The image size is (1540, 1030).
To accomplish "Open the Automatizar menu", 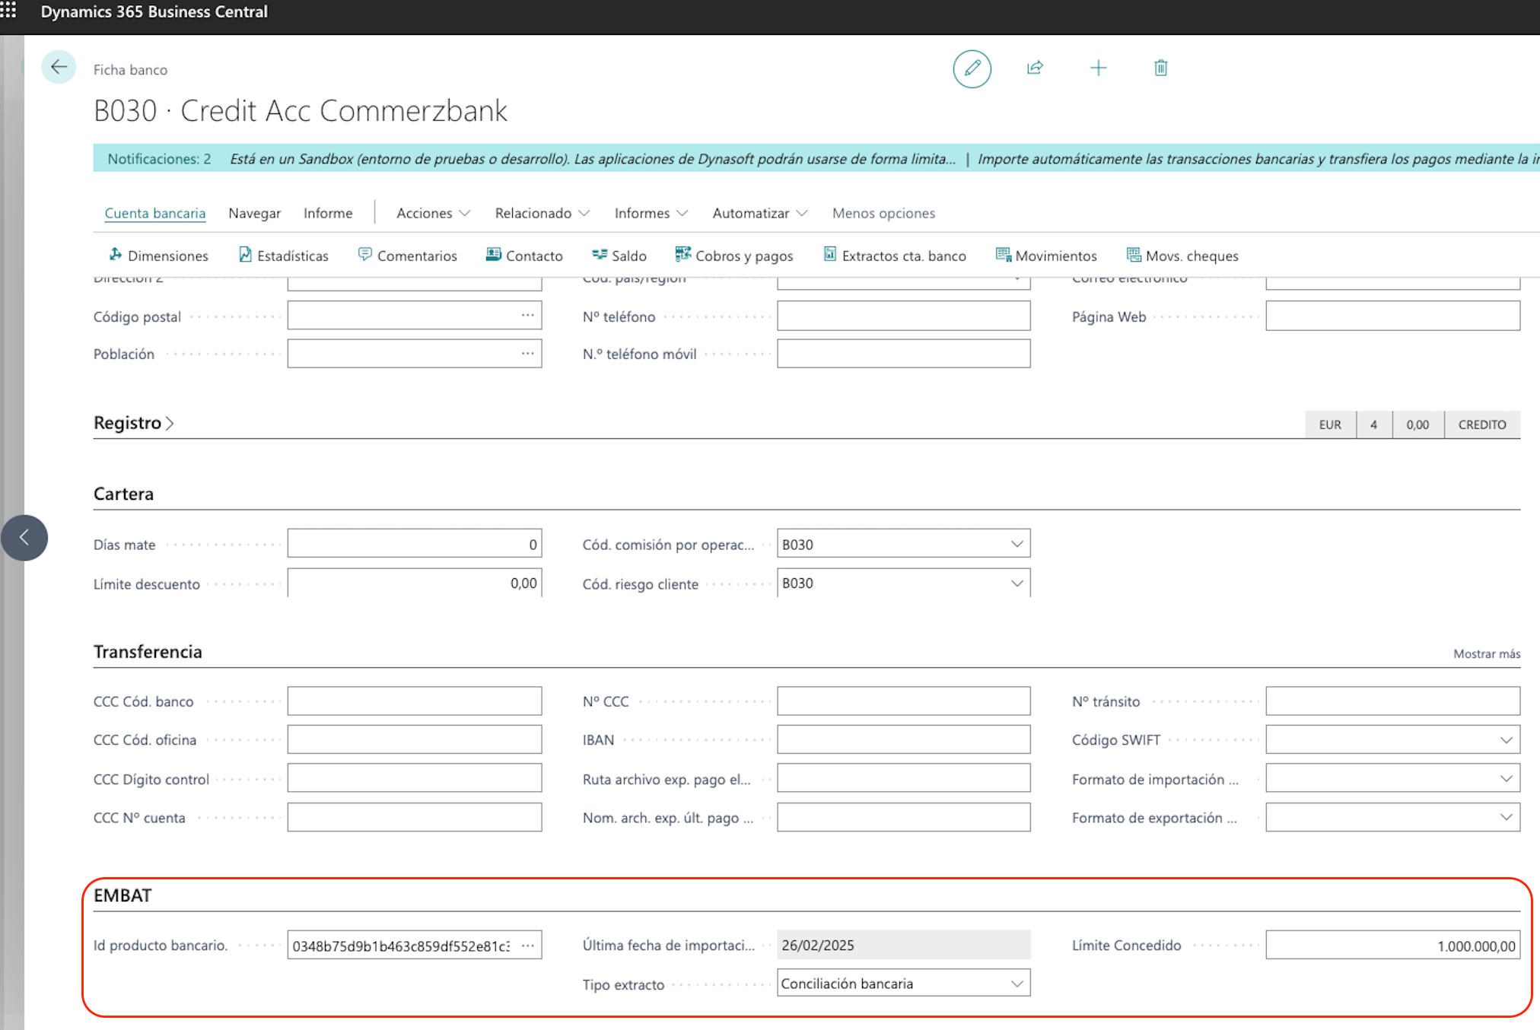I will 760,213.
